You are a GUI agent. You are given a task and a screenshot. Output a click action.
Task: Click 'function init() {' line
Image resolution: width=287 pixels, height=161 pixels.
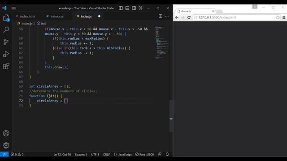(46, 96)
